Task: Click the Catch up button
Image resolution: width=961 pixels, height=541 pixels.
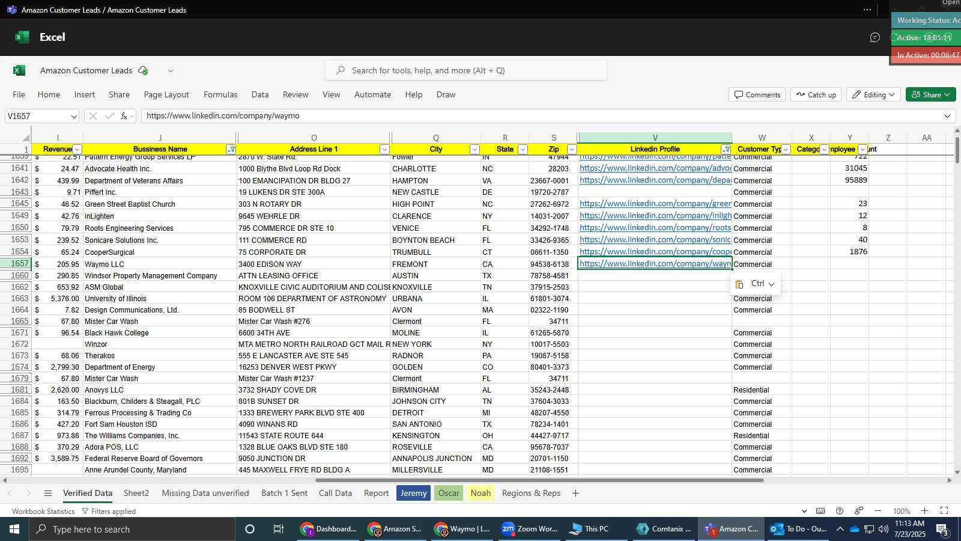Action: tap(816, 94)
